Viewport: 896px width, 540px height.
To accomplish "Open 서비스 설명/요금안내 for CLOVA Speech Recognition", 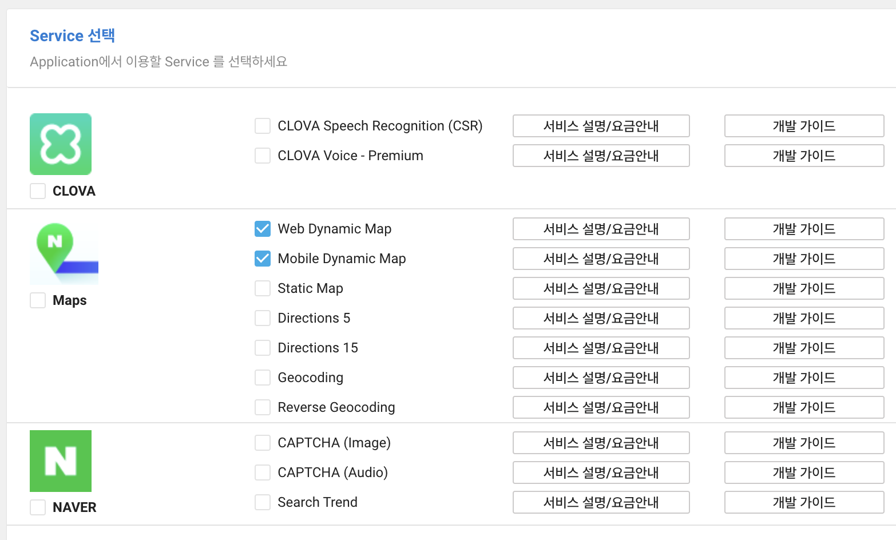I will (x=601, y=126).
